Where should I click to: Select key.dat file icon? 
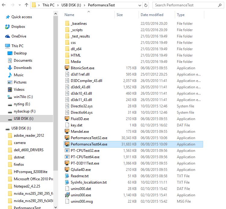[x=67, y=125]
